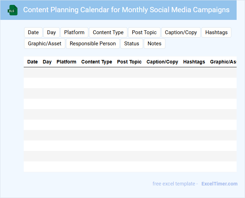The width and height of the screenshot is (245, 198).
Task: Select the Status tag
Action: coord(132,44)
